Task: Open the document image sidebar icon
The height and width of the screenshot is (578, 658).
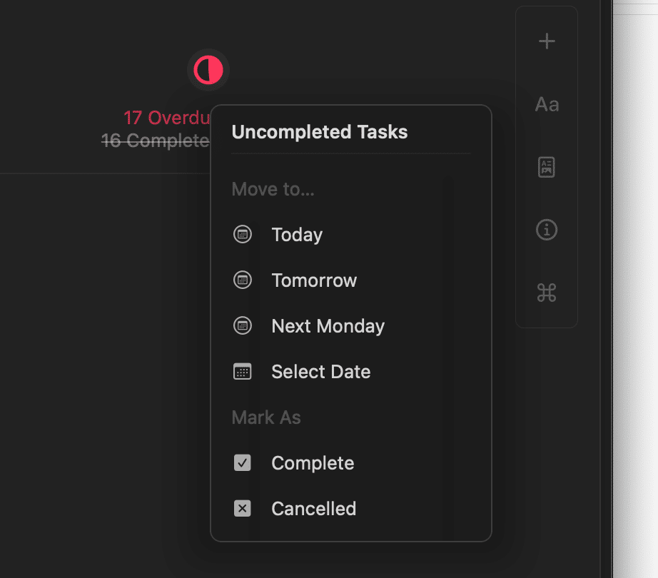Action: tap(547, 167)
